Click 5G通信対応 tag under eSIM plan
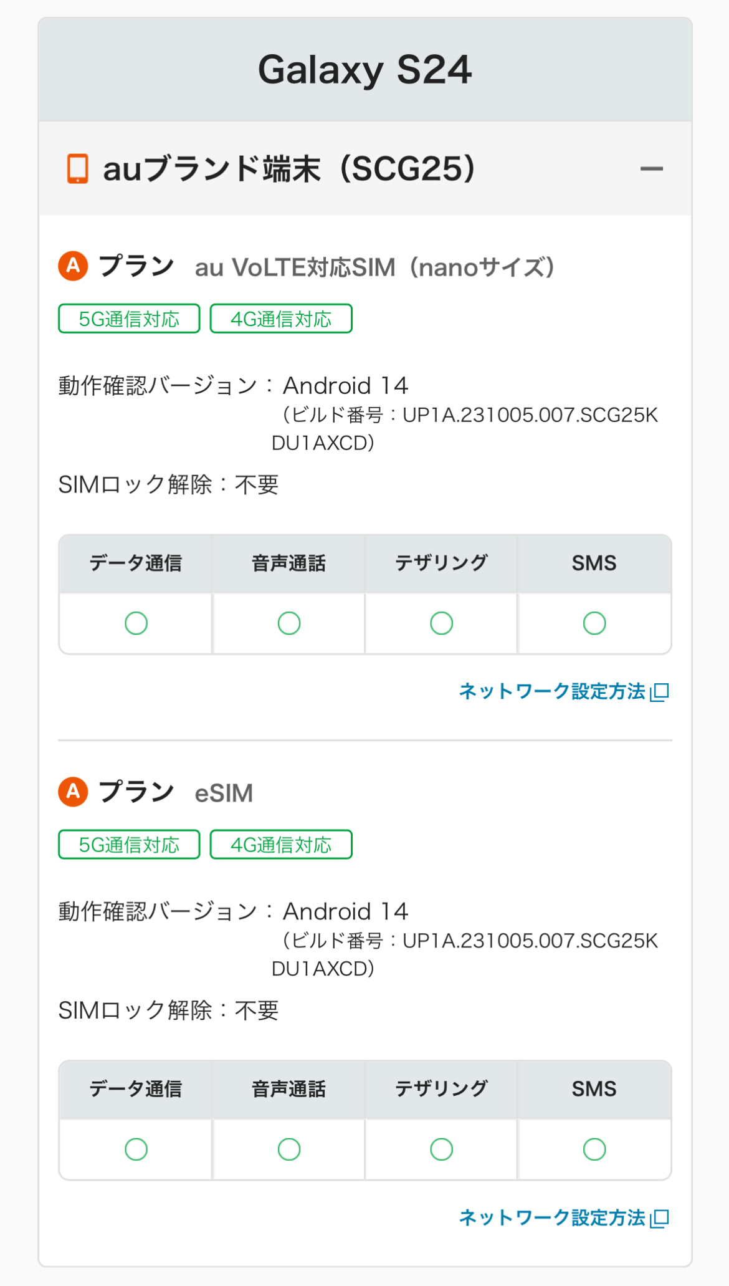The image size is (729, 1286). (x=129, y=845)
